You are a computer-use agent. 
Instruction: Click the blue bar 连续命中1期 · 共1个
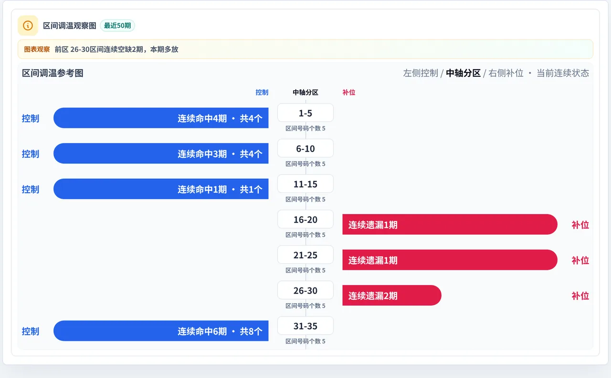pos(161,189)
